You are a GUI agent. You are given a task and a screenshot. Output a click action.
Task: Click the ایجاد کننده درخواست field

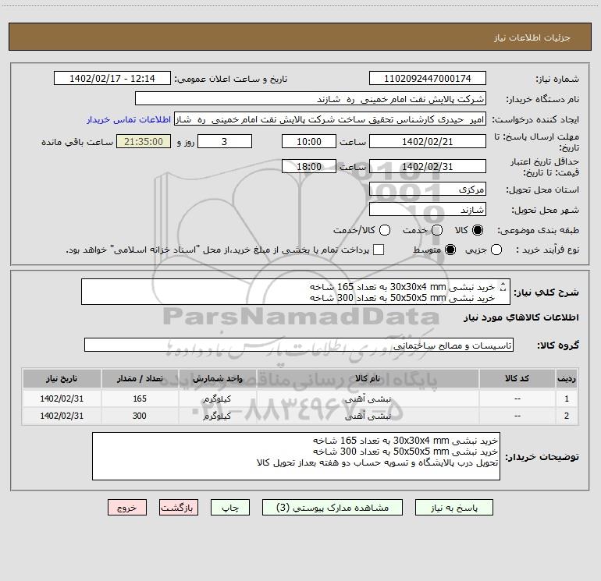click(x=330, y=119)
